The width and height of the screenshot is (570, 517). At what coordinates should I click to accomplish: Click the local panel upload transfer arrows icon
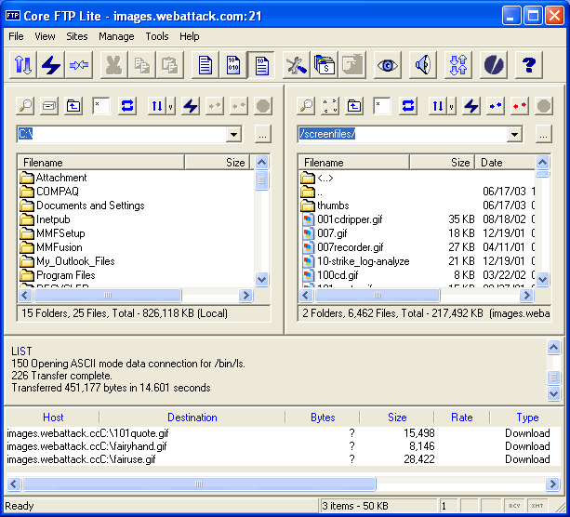[x=157, y=106]
